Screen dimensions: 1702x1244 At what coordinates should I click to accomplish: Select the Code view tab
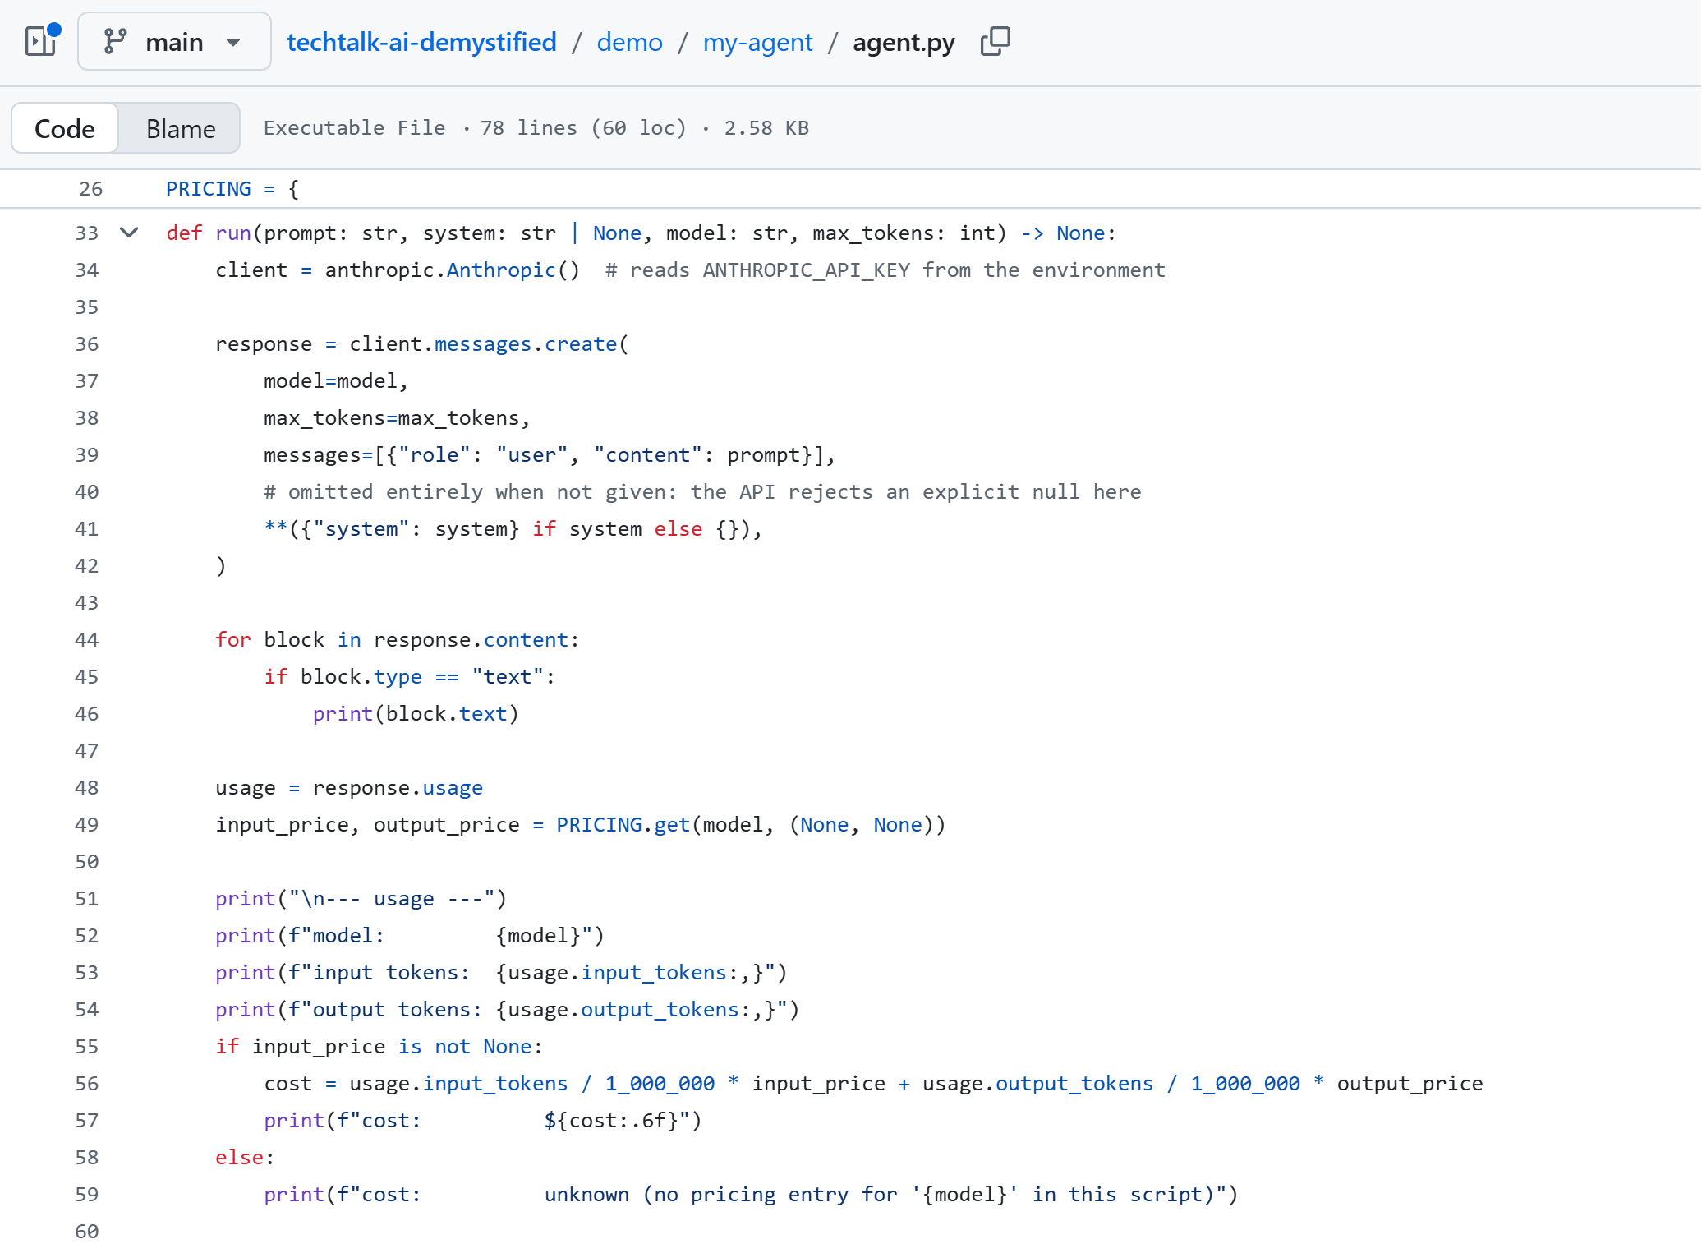click(x=65, y=128)
